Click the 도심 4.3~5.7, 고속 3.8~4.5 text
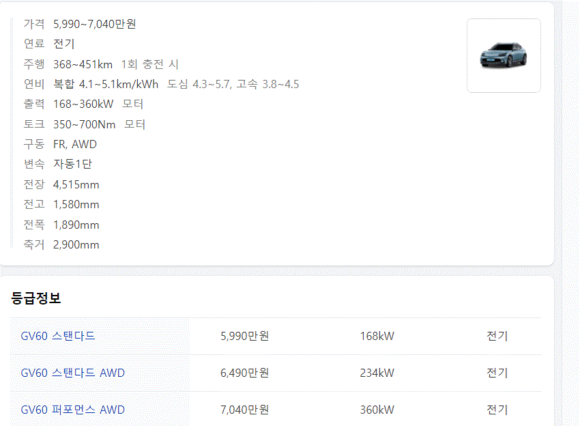The image size is (580, 426). point(233,85)
